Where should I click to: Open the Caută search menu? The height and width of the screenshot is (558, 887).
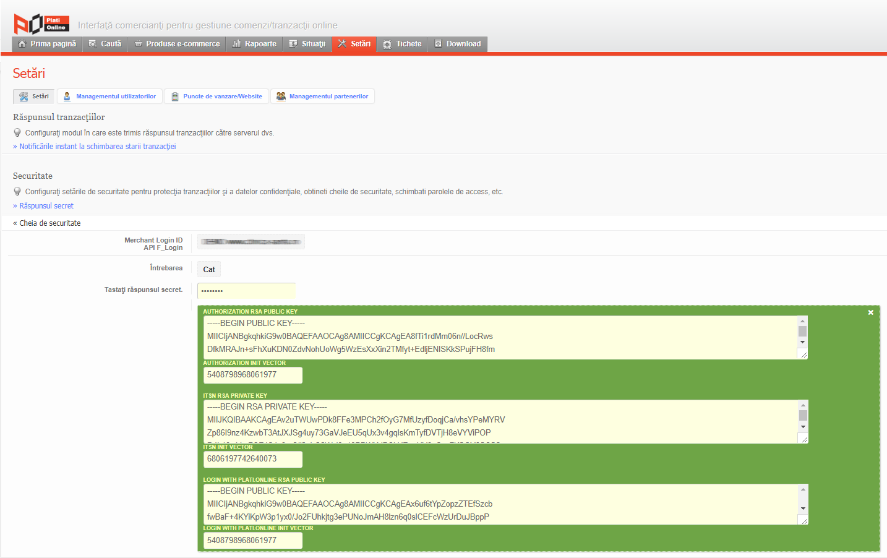(105, 44)
